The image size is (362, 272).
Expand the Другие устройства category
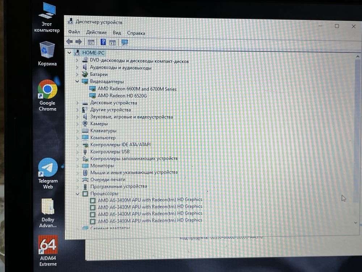tap(77, 110)
